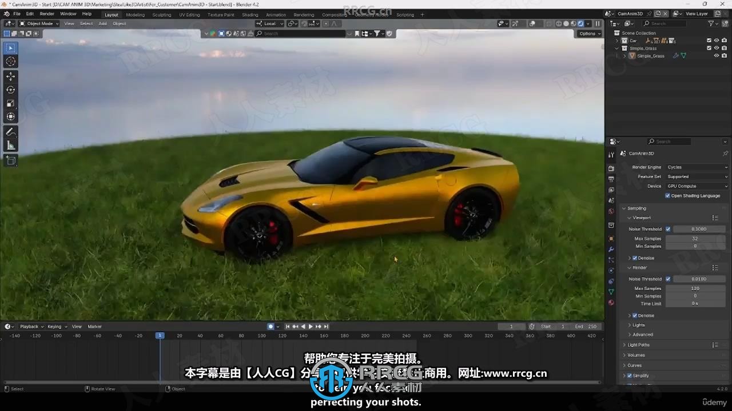Pin the CamAnim3D scene in properties
The image size is (732, 411).
[x=725, y=154]
